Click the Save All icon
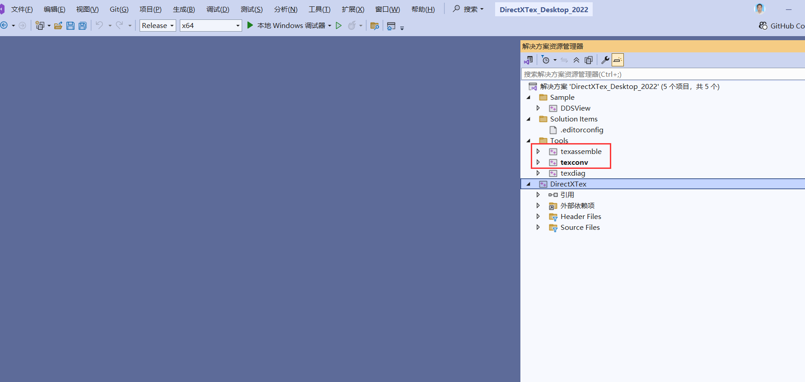The image size is (805, 382). 83,26
